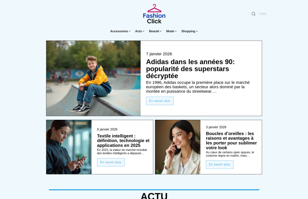Click En savoir plus under Textile intelligent

pyautogui.click(x=111, y=162)
